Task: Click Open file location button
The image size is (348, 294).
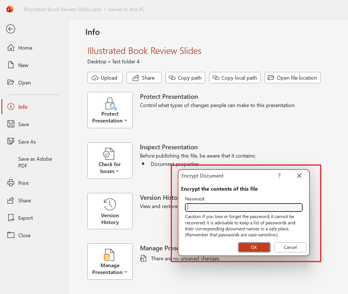Action: (292, 78)
